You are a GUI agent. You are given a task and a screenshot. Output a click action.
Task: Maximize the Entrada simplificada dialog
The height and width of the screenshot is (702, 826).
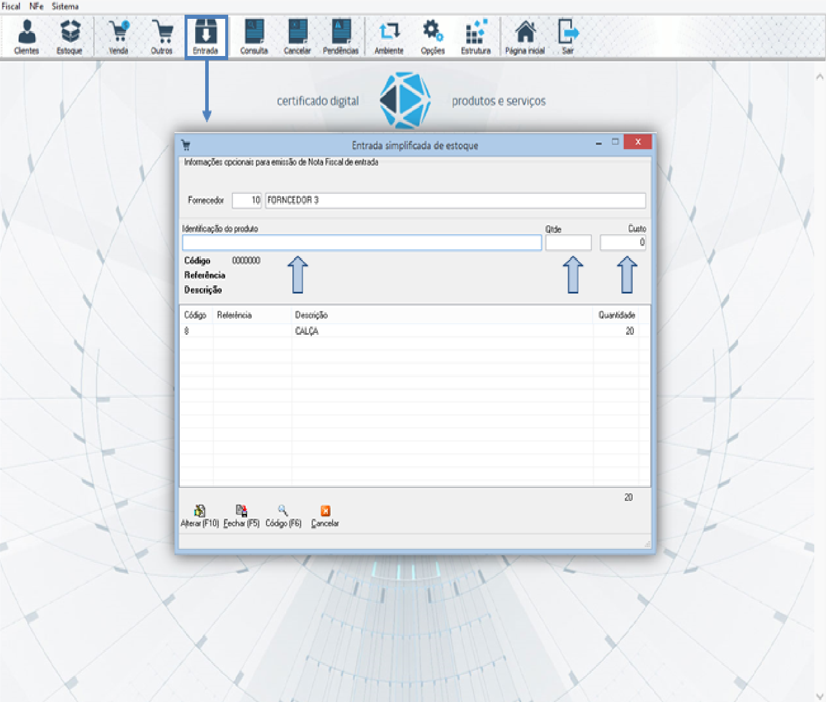616,142
